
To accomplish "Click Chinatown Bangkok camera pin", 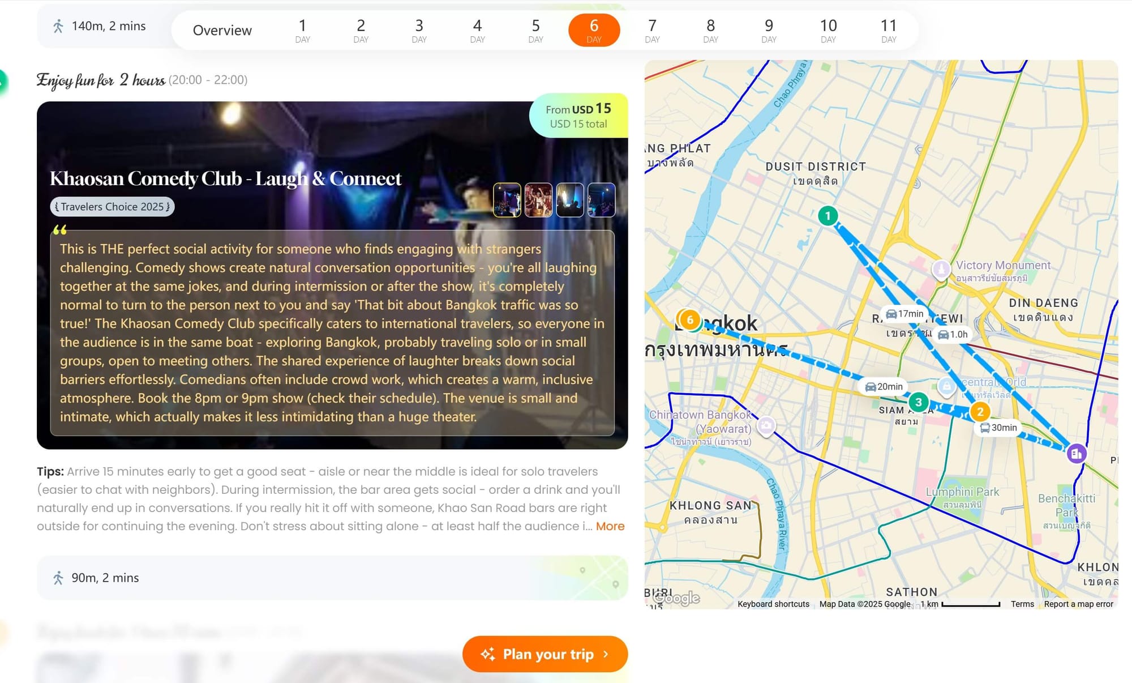I will tap(766, 425).
